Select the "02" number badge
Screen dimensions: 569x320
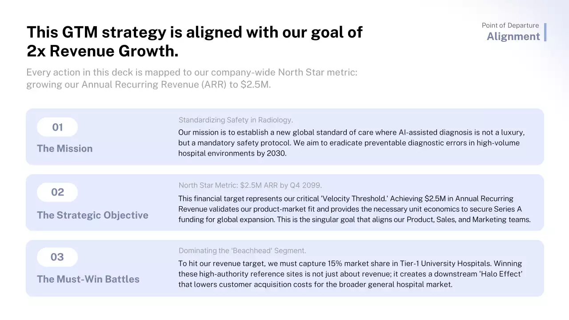click(57, 192)
